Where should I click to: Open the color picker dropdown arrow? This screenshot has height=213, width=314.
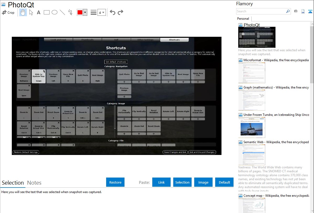(85, 12)
